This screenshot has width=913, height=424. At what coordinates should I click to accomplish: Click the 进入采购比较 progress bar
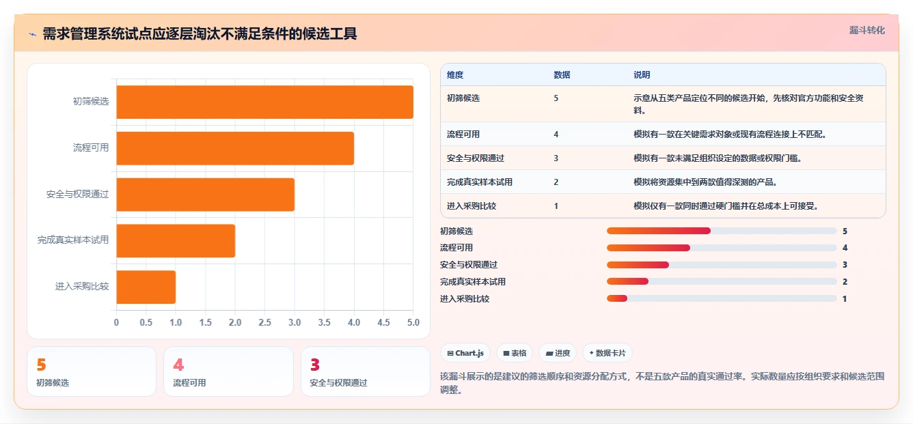[722, 298]
